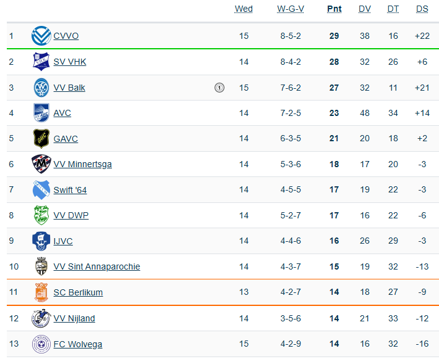
Task: Sort standings by Pnt column header
Action: pyautogui.click(x=334, y=9)
